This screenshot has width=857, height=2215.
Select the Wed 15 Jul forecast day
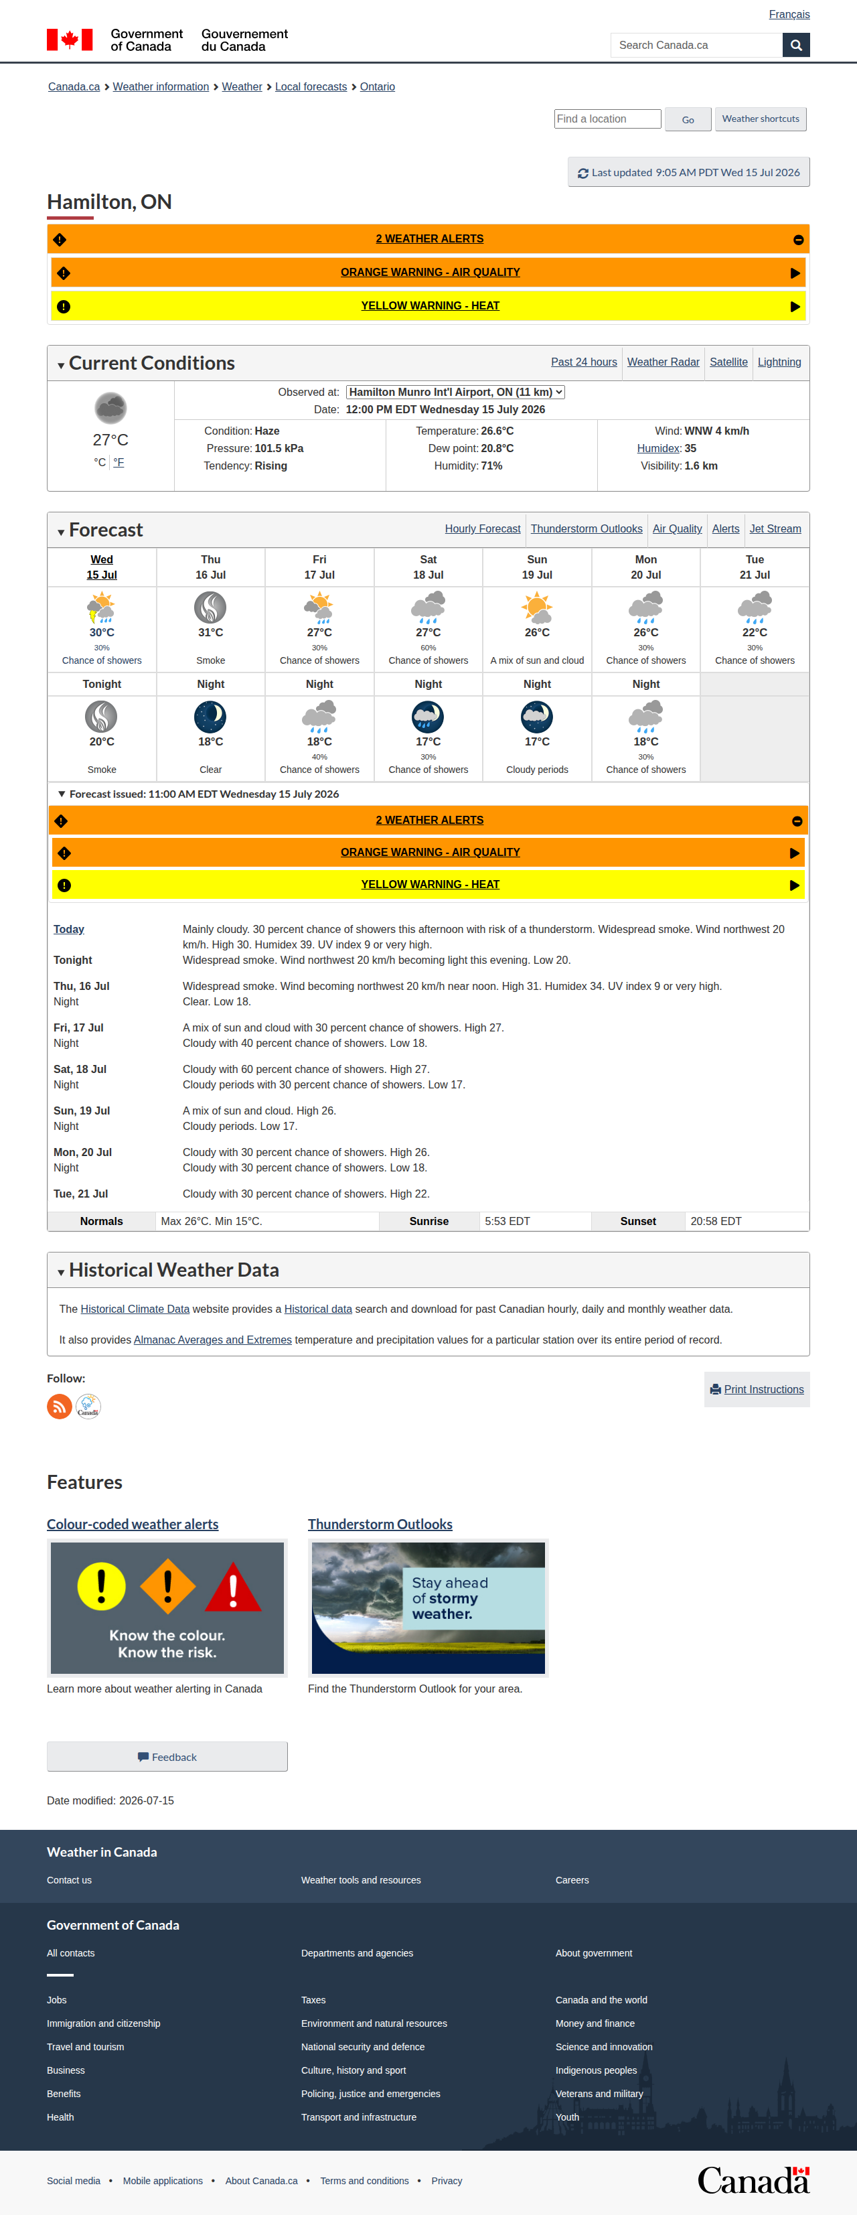[x=101, y=567]
